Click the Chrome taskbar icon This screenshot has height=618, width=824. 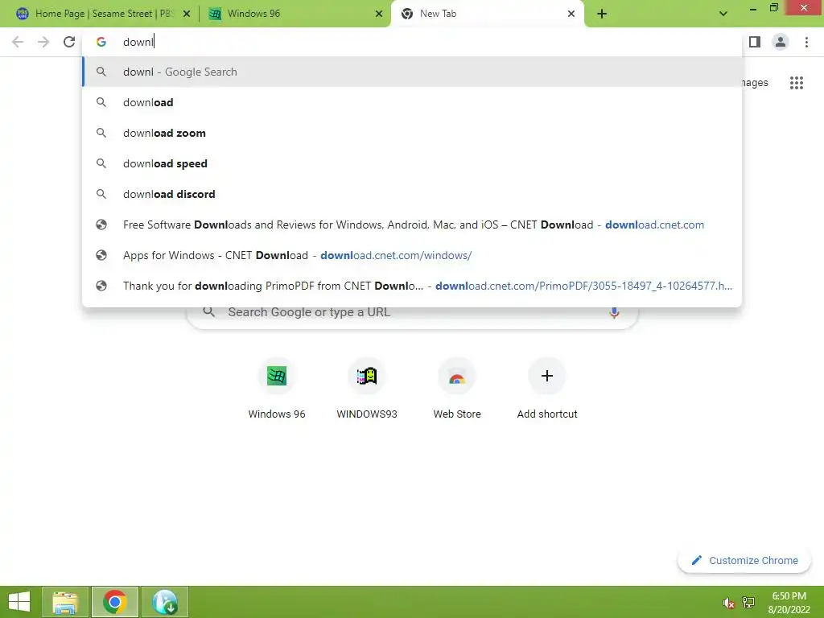114,602
